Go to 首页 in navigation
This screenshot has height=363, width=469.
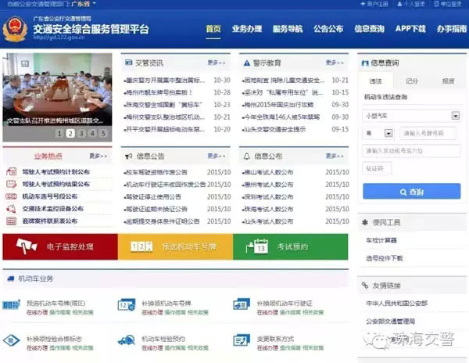point(213,29)
